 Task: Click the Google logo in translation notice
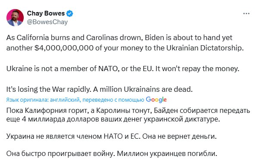click(156, 100)
